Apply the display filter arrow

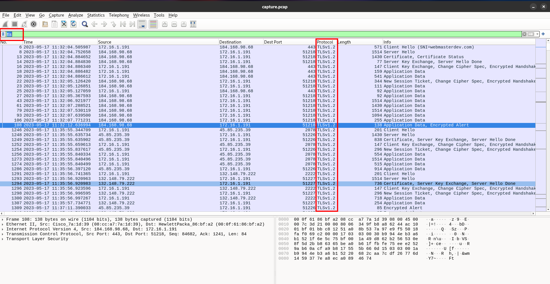coord(531,34)
